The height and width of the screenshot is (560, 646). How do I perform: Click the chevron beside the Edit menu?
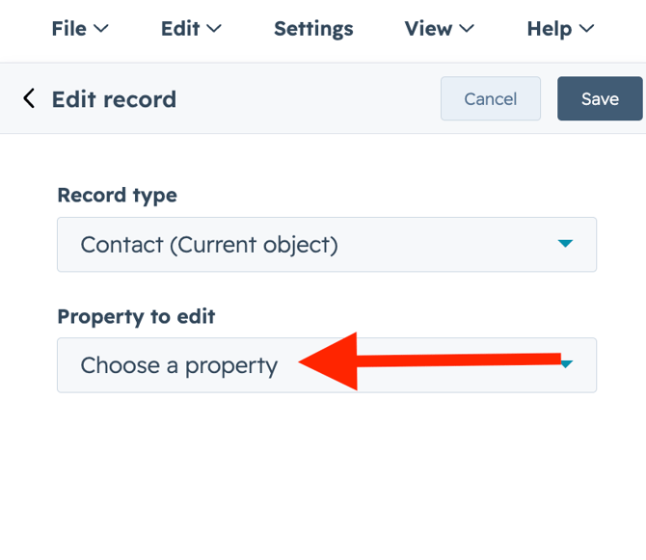(214, 30)
